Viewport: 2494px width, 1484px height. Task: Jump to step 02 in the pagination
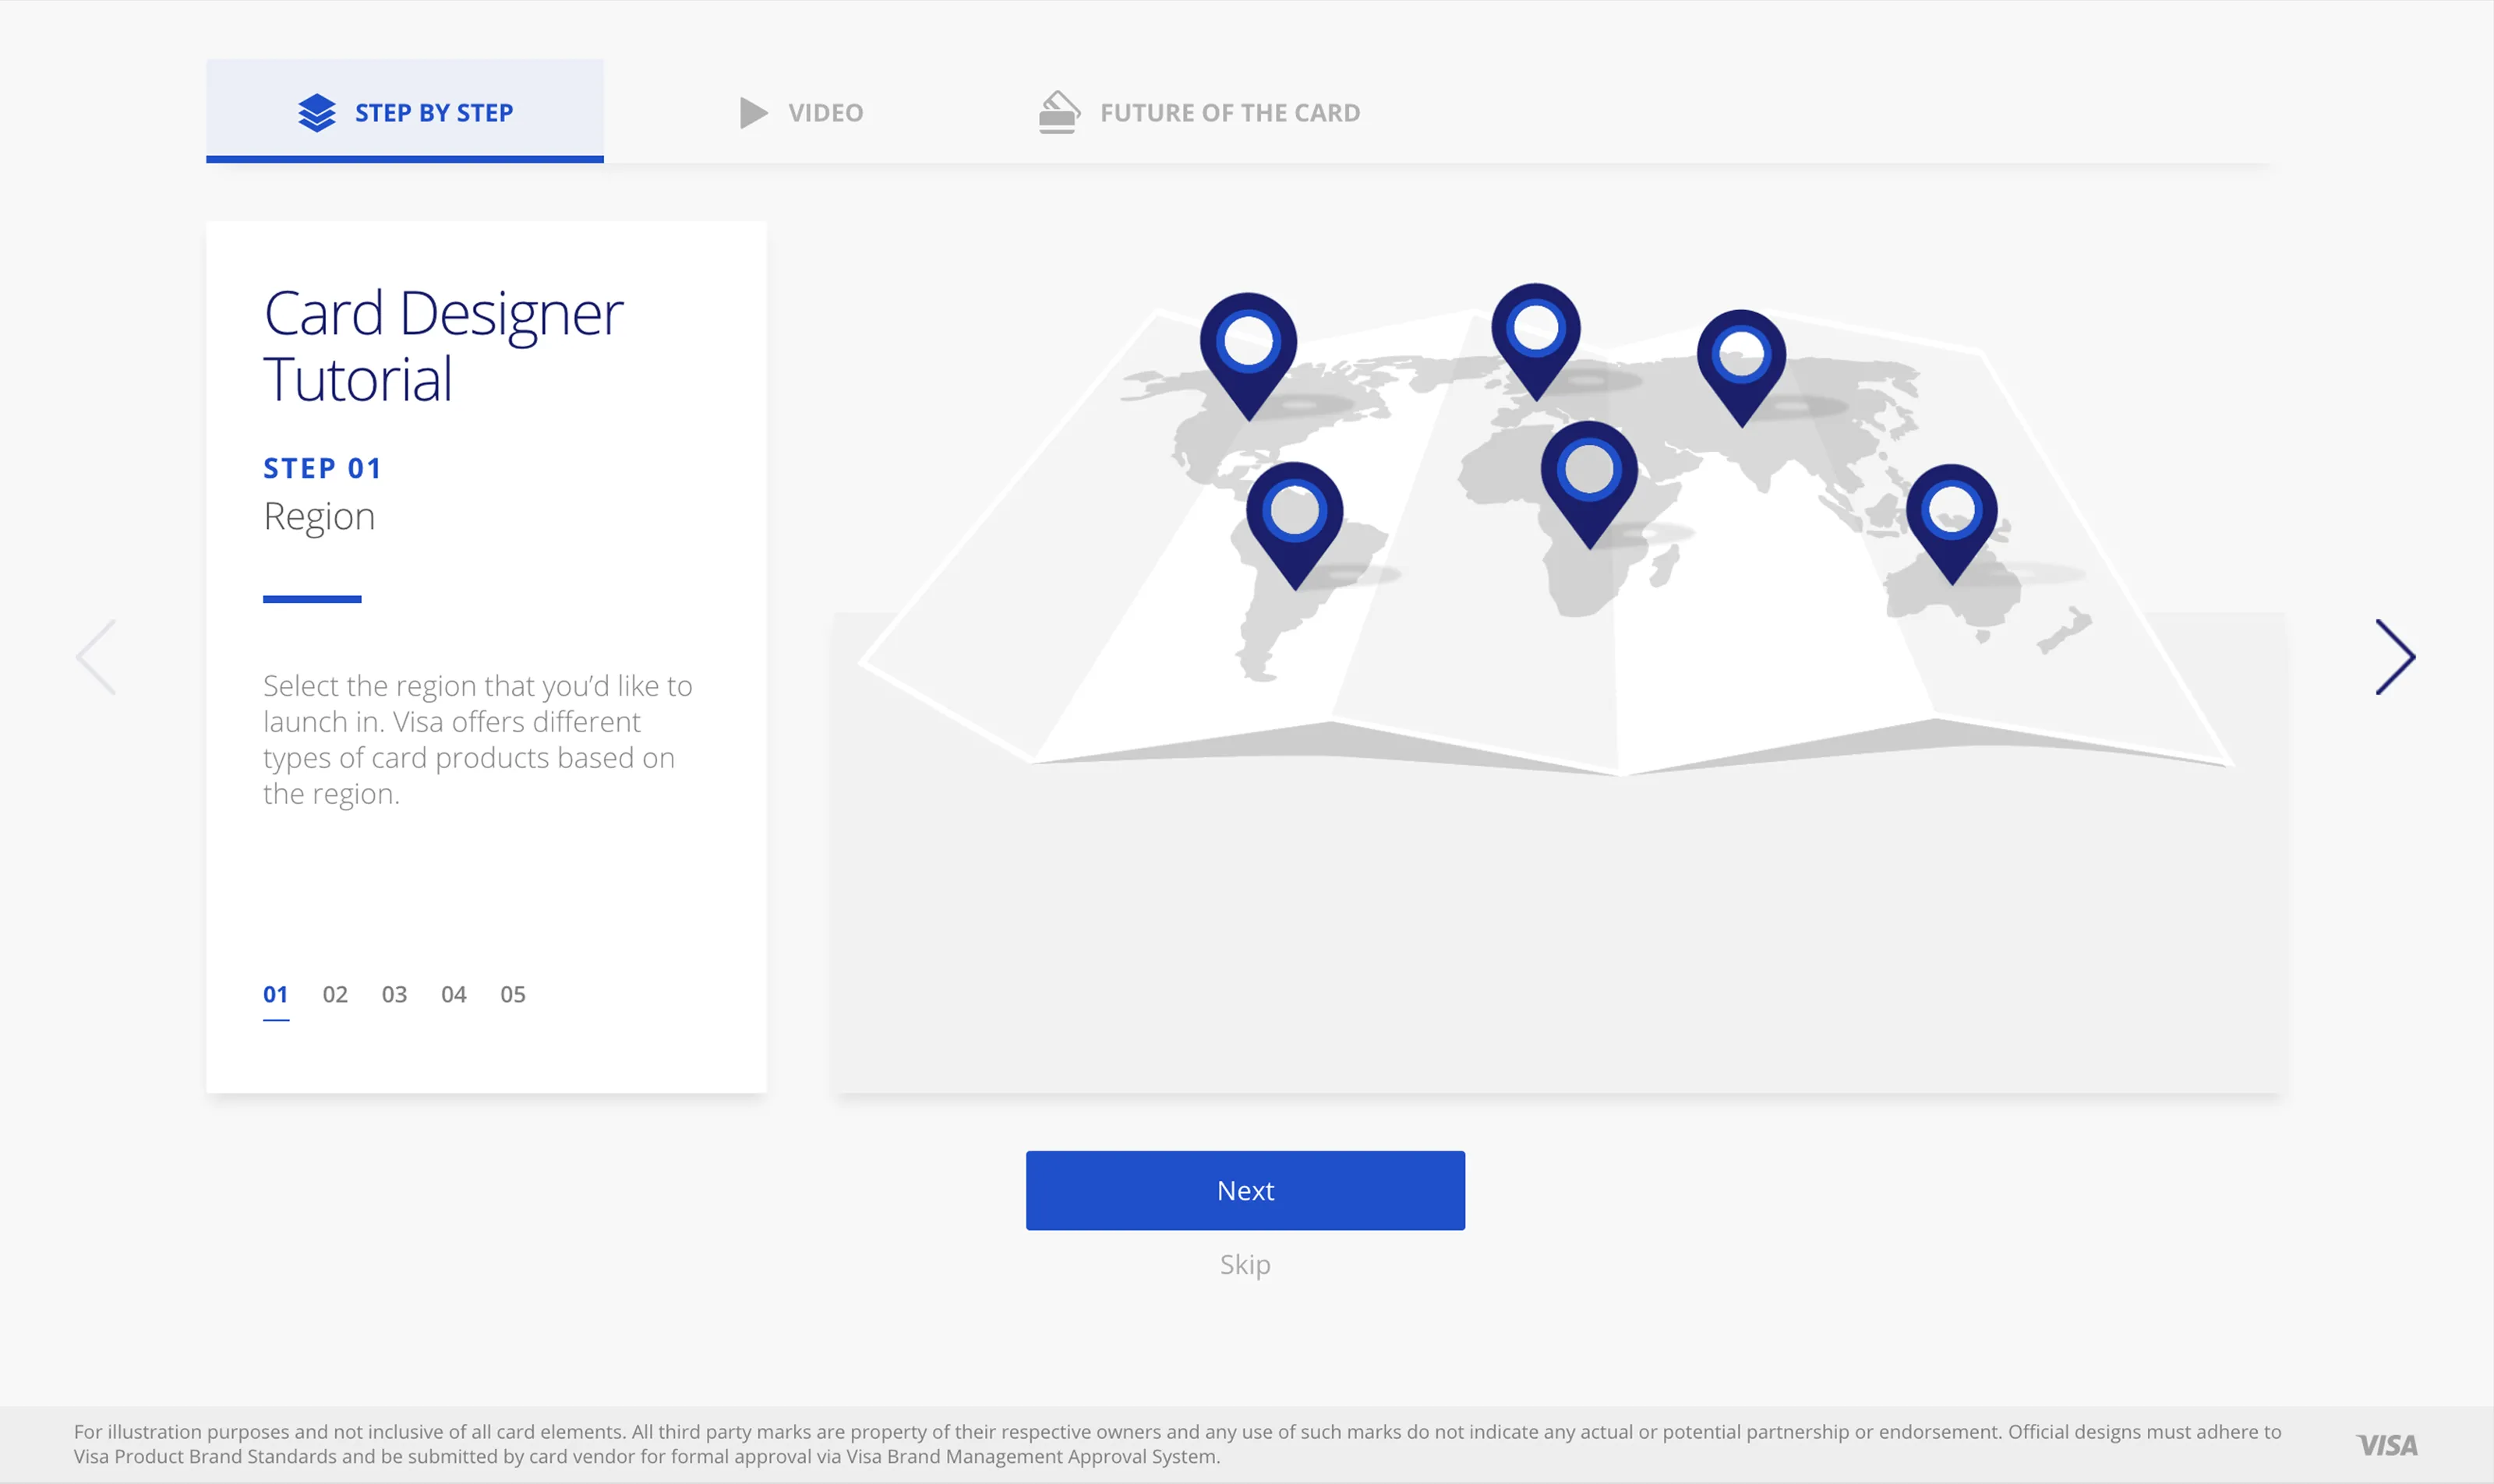click(336, 993)
